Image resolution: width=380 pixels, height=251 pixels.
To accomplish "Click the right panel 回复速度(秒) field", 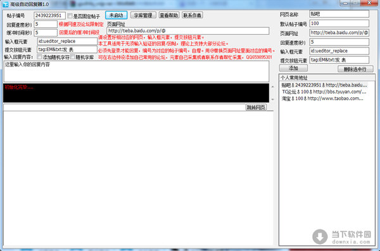I will click(339, 42).
